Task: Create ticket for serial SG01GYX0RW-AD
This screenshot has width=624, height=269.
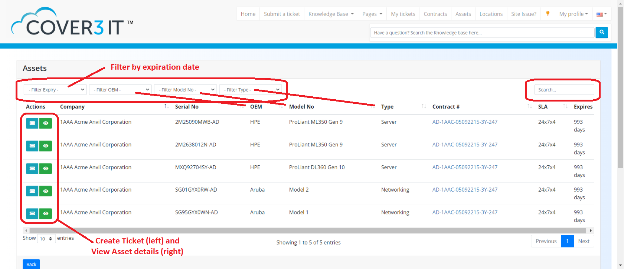Action: (x=32, y=191)
